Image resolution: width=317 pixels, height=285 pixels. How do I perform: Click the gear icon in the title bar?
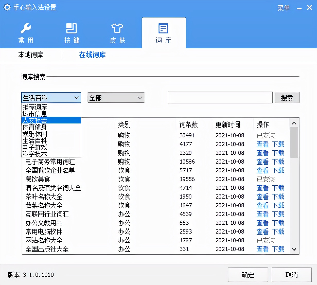click(7, 7)
